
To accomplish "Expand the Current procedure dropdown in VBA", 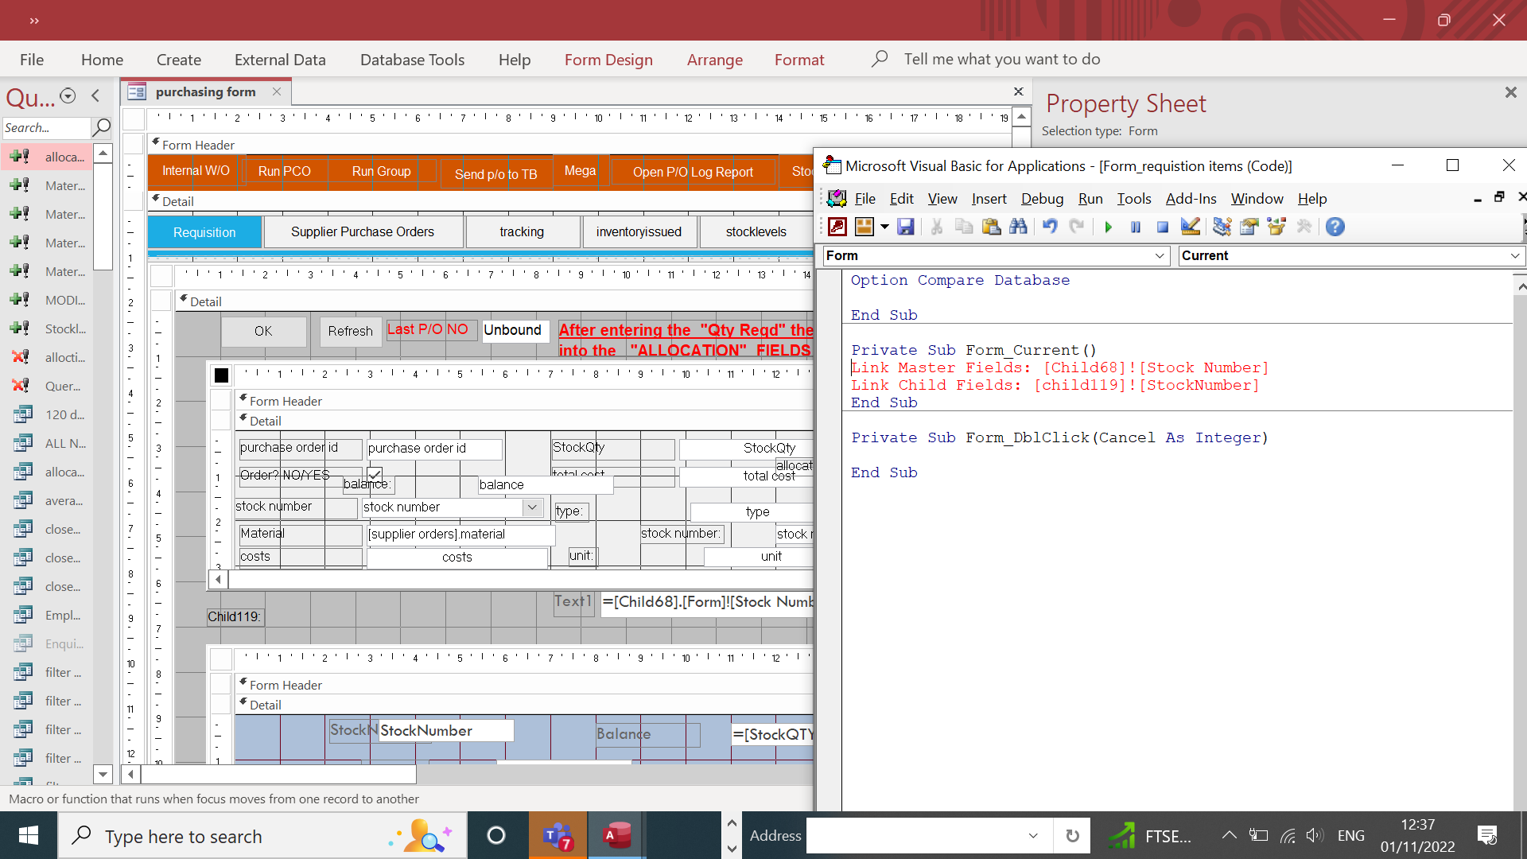I will click(x=1515, y=255).
